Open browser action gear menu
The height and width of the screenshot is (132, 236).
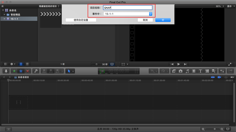(x=13, y=64)
